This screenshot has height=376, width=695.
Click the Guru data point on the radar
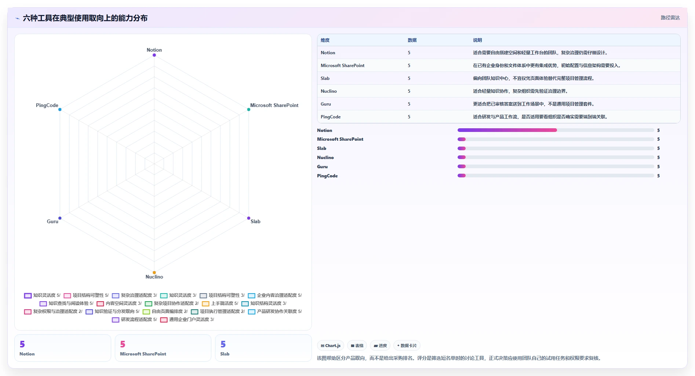(x=60, y=218)
